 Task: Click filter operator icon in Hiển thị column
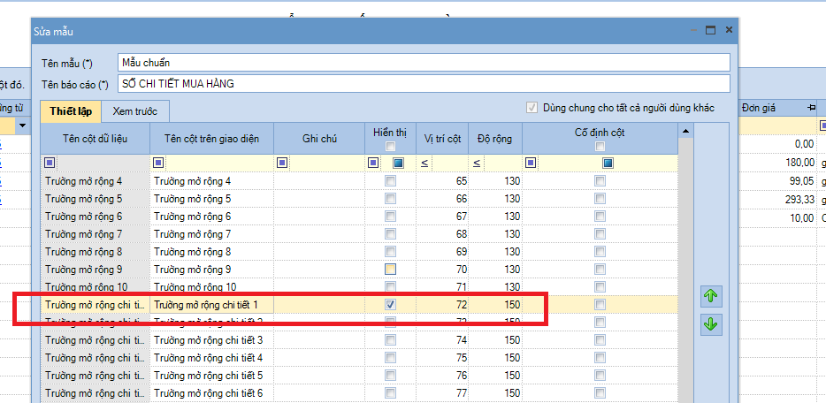pyautogui.click(x=373, y=163)
